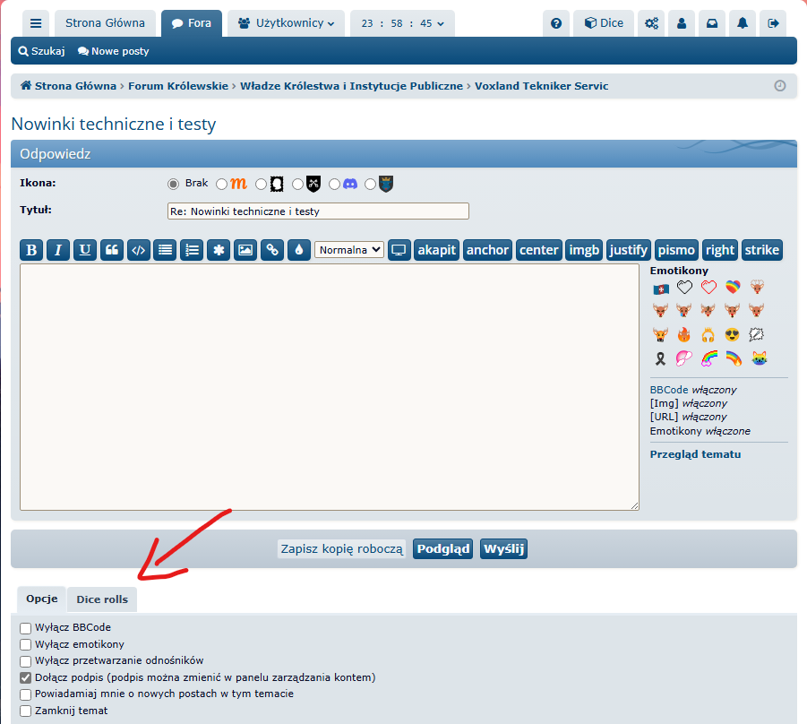Click the logout icon in top bar
Viewport: 807px width, 724px height.
coord(773,23)
